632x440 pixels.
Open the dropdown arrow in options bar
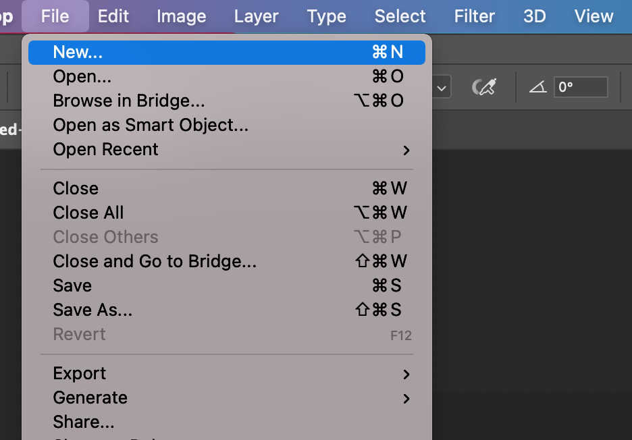pyautogui.click(x=442, y=88)
